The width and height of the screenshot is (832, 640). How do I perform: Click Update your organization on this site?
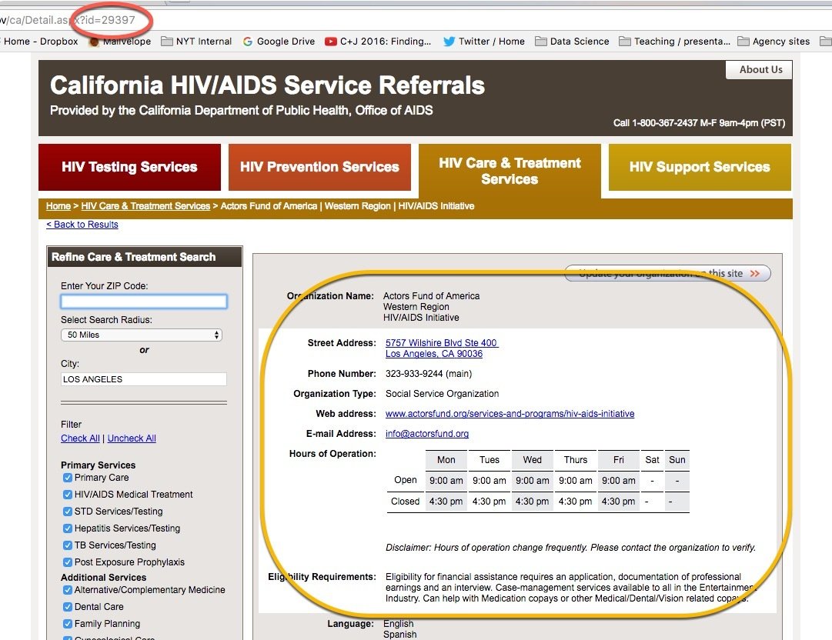667,273
